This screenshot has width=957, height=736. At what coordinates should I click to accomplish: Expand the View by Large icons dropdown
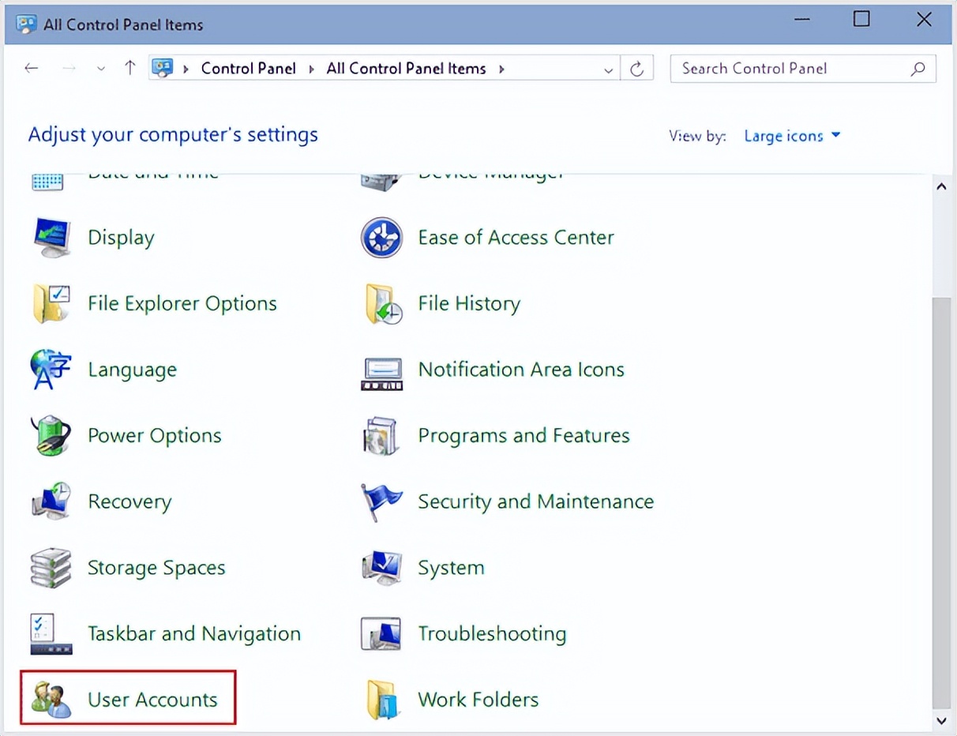coord(792,136)
